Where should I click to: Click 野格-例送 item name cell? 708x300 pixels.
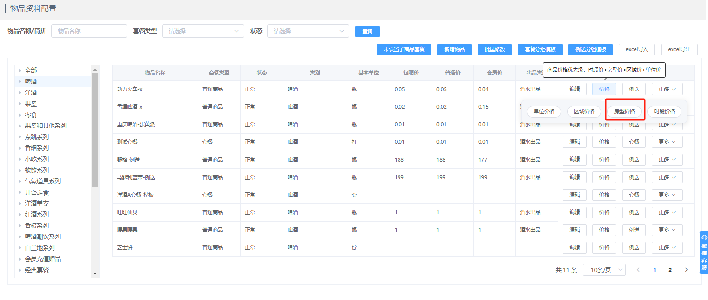155,160
